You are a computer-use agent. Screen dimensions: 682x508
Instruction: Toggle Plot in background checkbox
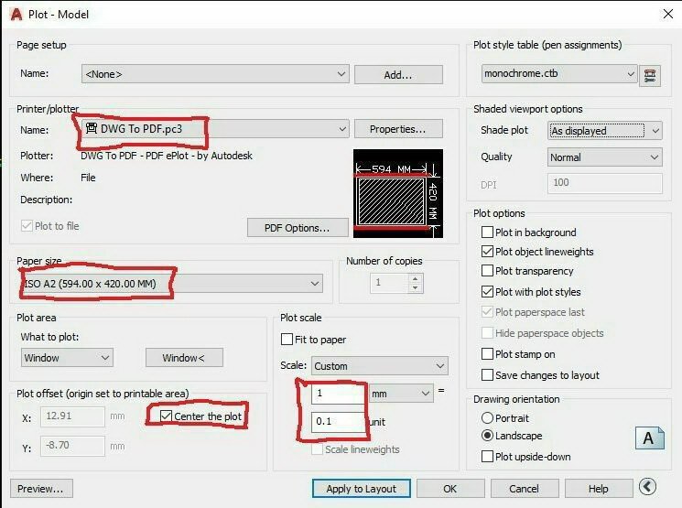(487, 232)
